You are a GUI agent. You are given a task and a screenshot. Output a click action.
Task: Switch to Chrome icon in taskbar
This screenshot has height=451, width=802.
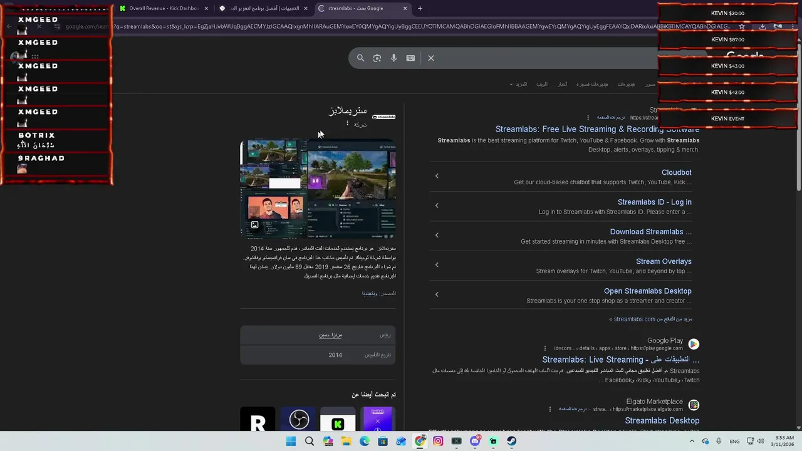click(420, 441)
